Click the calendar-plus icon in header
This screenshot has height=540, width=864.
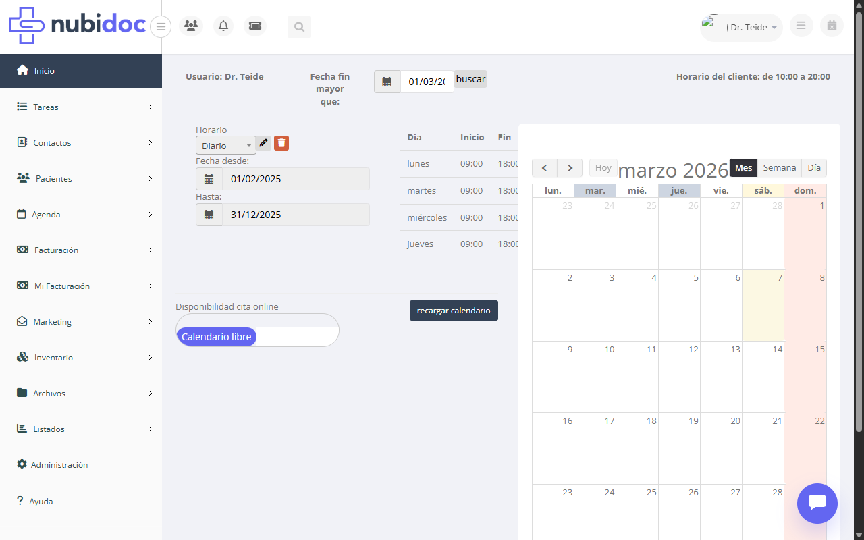[x=832, y=26]
